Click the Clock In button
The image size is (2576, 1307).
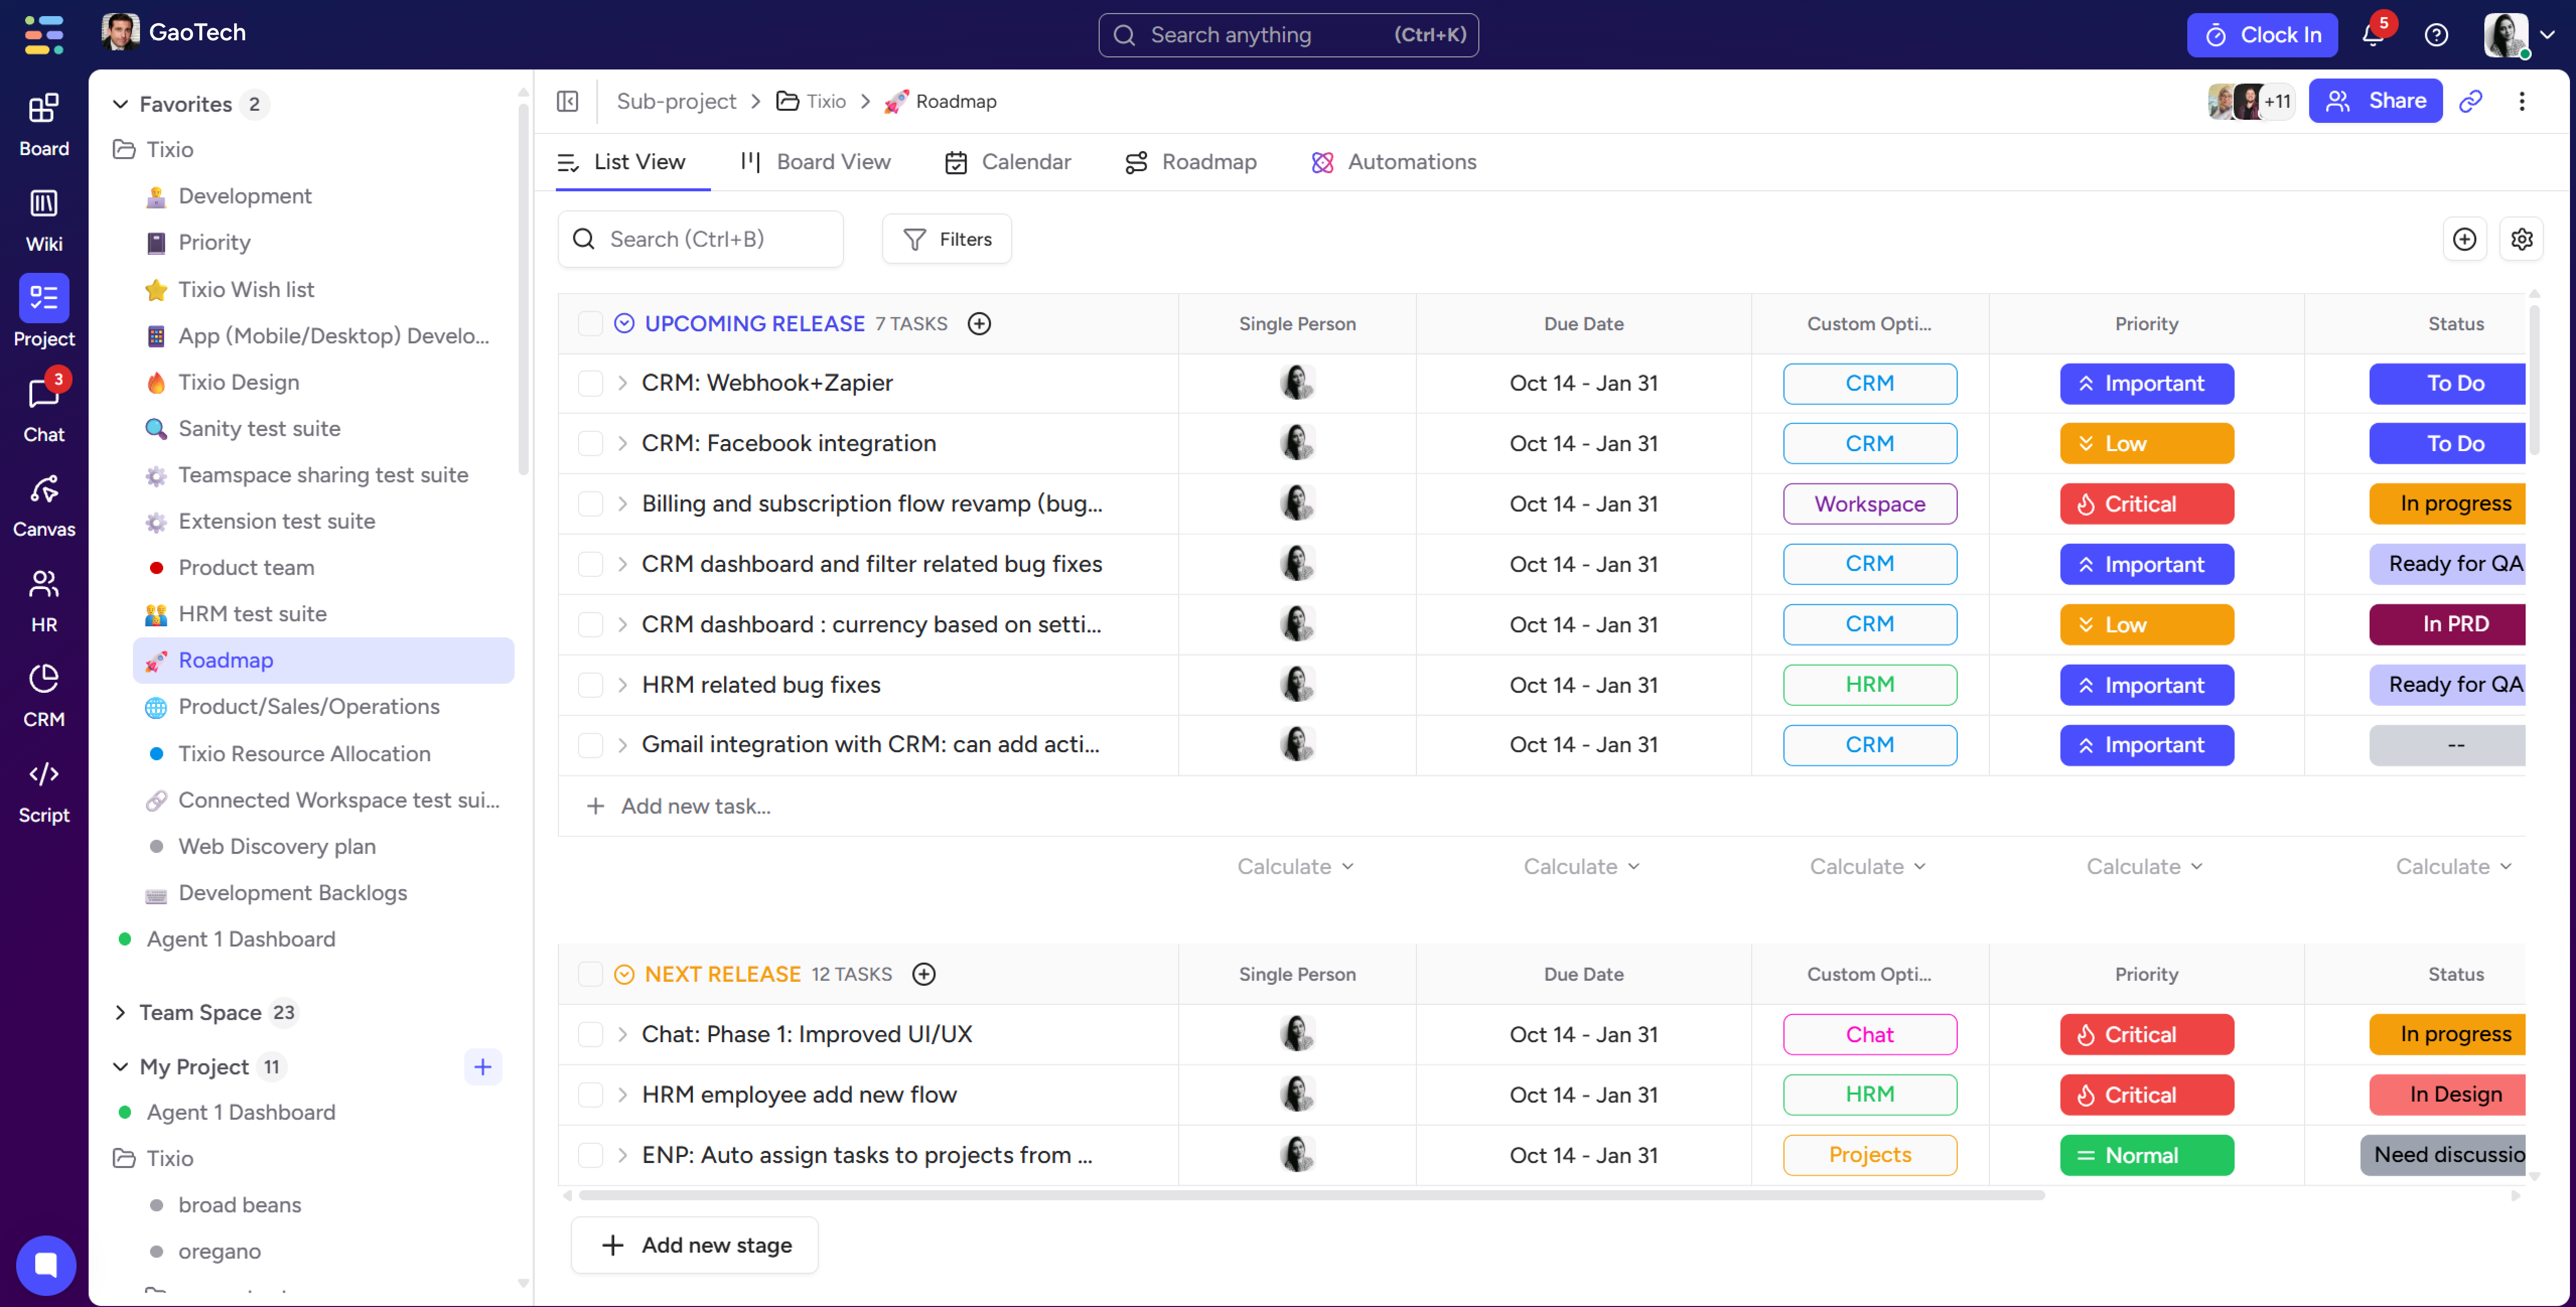point(2261,35)
